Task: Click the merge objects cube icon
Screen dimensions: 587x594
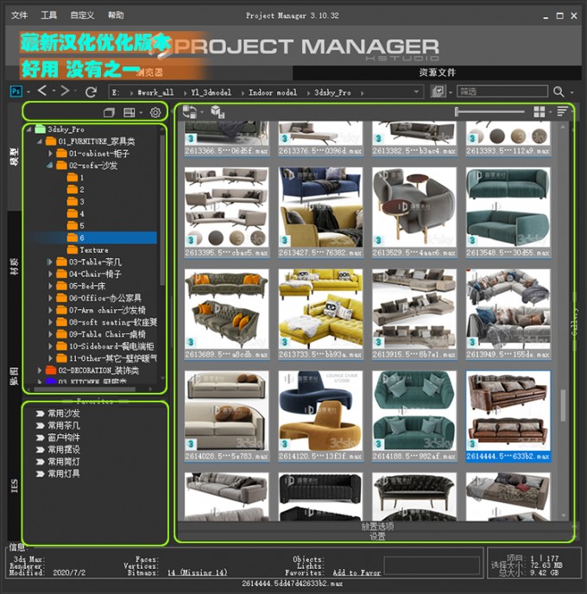Action: (x=218, y=111)
